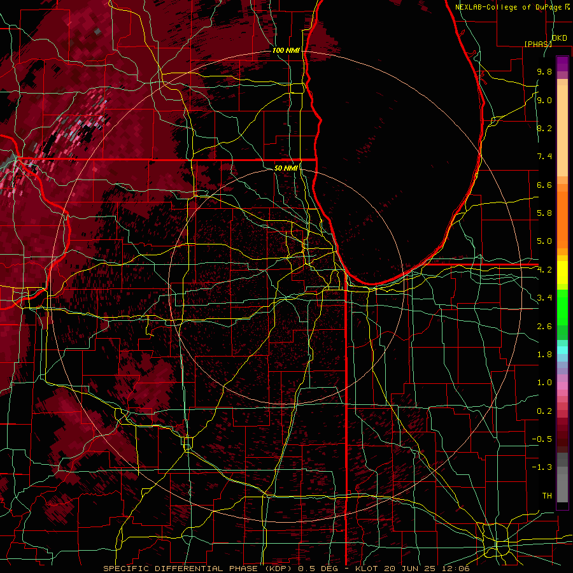Click the -1.3 scale value
The height and width of the screenshot is (573, 573).
(x=542, y=467)
